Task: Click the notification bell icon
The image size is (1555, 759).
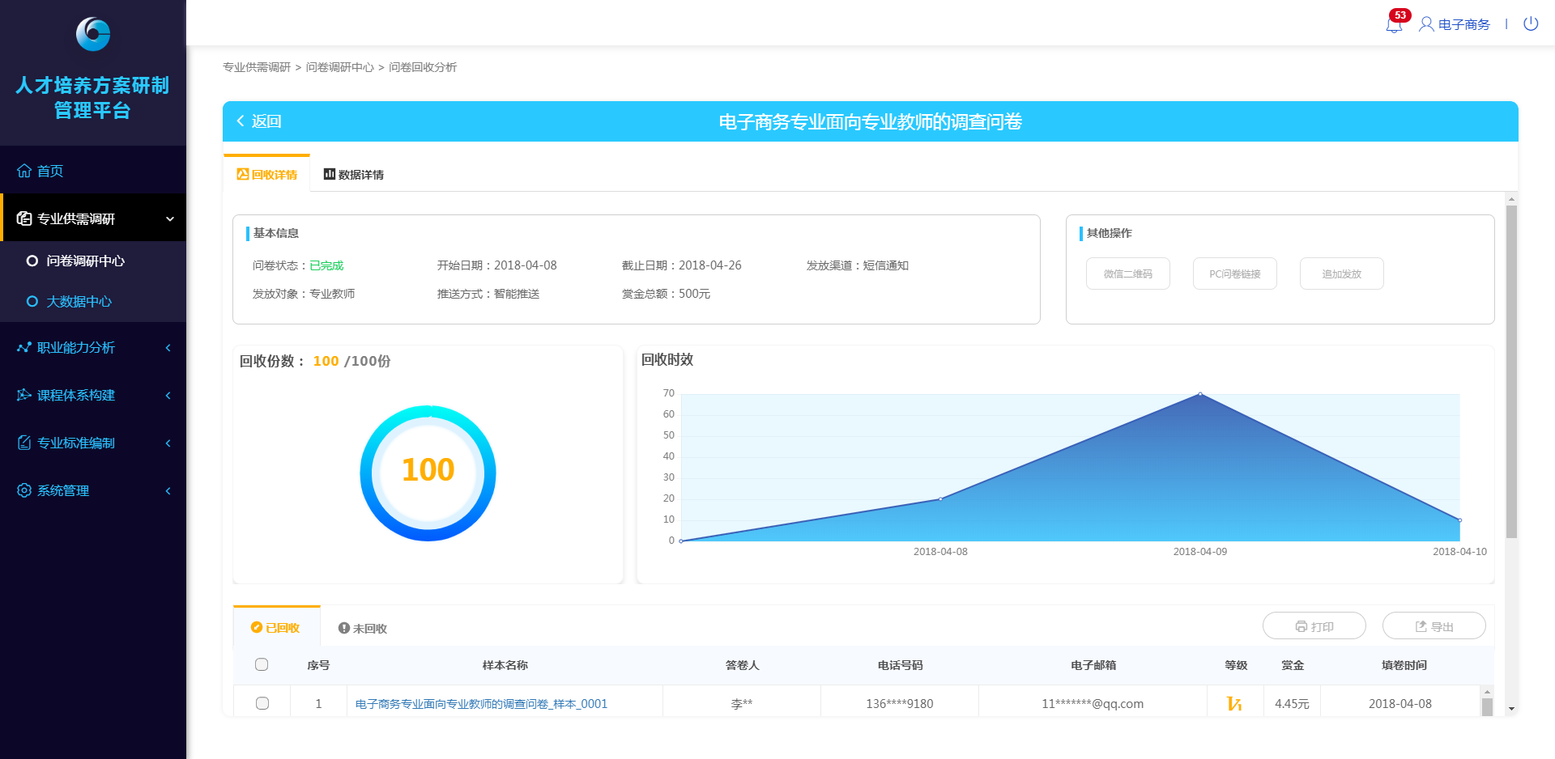Action: tap(1393, 25)
